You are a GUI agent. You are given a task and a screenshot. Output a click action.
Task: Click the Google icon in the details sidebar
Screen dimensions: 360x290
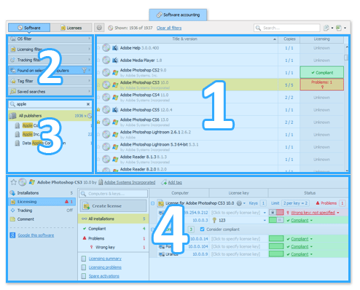pos(12,235)
